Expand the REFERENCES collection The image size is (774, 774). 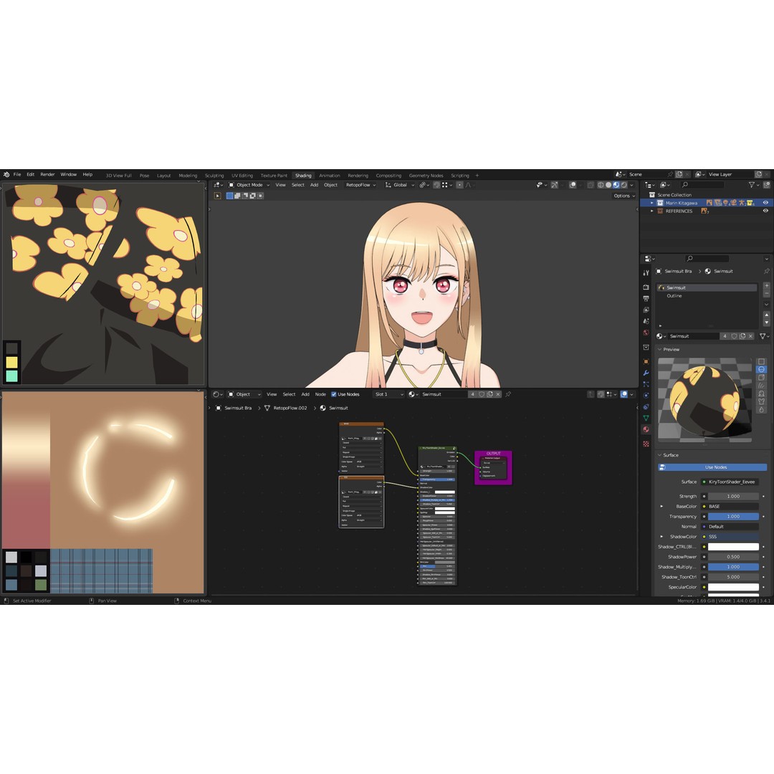[x=652, y=211]
